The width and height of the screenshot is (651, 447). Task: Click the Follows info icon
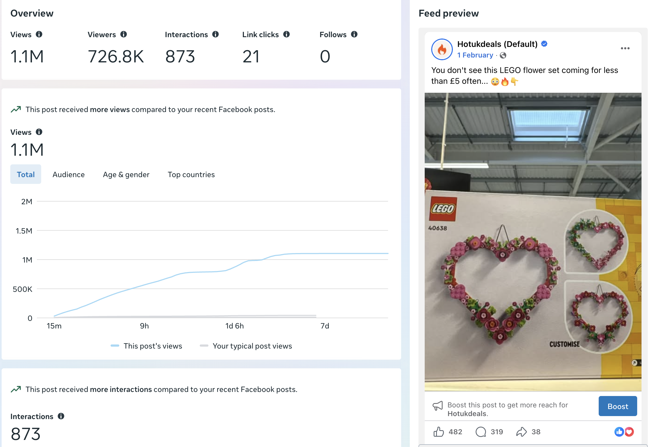354,34
